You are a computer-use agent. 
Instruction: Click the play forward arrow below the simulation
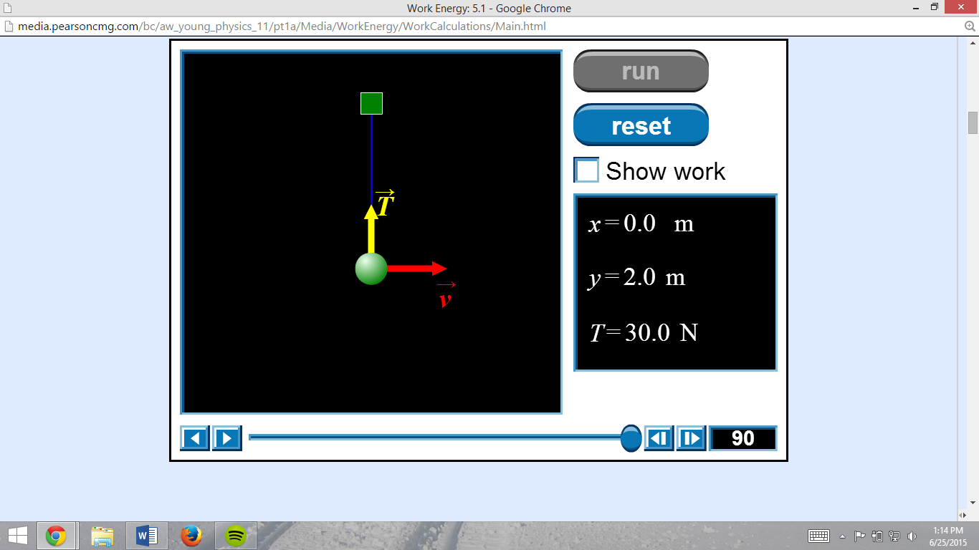click(x=226, y=438)
